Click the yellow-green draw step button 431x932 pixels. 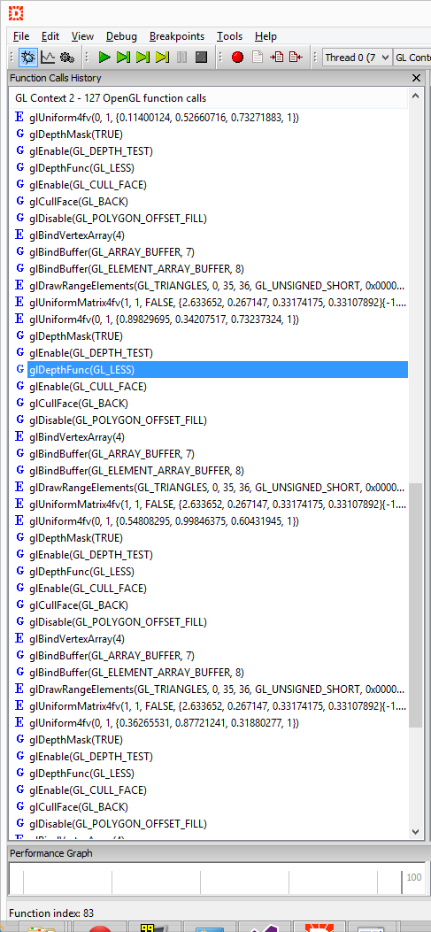coord(142,57)
